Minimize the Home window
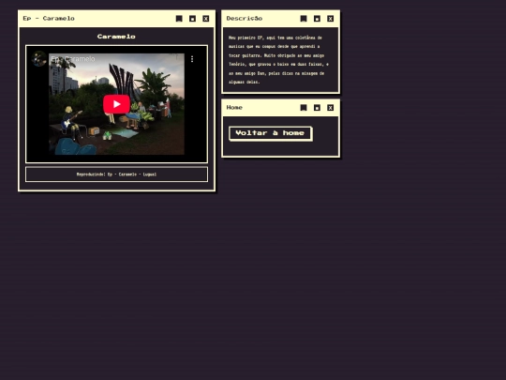The height and width of the screenshot is (380, 506). 304,108
